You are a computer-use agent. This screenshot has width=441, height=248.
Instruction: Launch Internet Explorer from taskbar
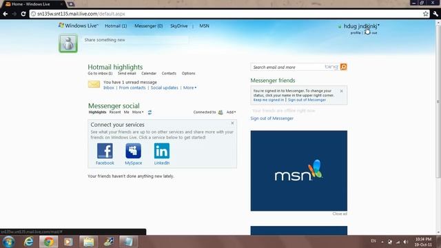28,242
